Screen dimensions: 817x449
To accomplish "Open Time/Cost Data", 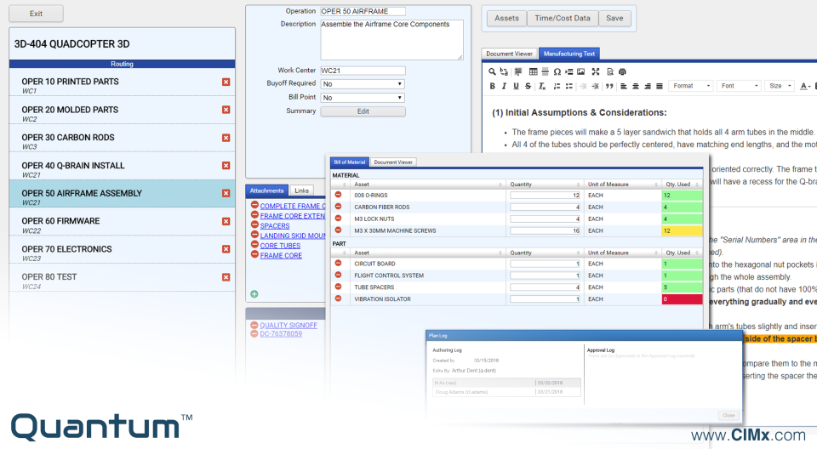I will [563, 18].
